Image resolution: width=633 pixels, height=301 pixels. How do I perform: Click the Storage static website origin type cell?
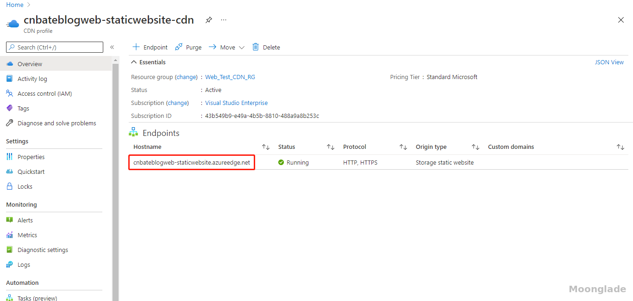pos(445,162)
